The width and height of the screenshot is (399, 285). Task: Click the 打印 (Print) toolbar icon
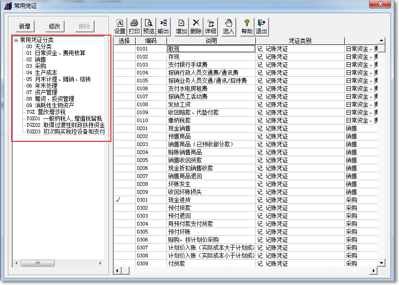click(134, 26)
